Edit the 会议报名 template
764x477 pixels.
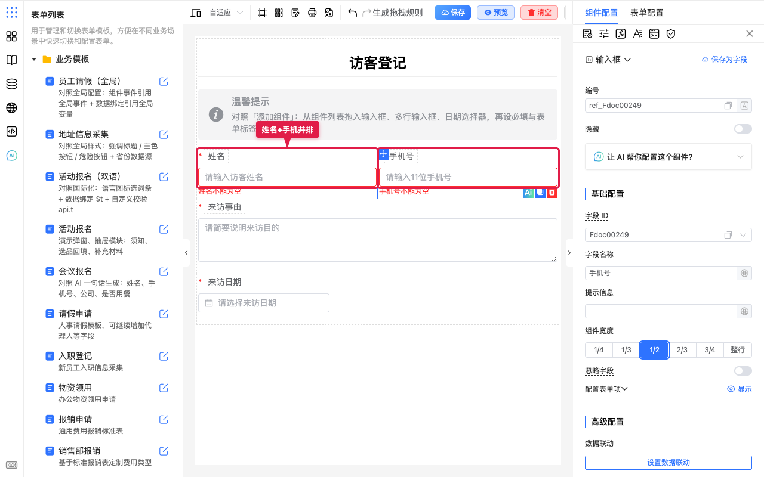pos(164,271)
